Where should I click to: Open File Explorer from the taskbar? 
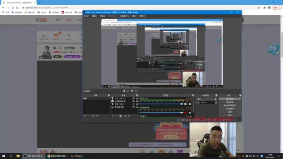click(x=18, y=156)
